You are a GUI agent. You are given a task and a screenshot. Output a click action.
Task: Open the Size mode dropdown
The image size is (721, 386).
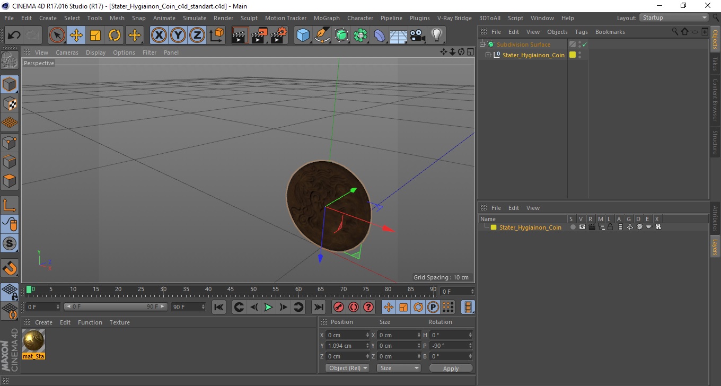tap(399, 368)
